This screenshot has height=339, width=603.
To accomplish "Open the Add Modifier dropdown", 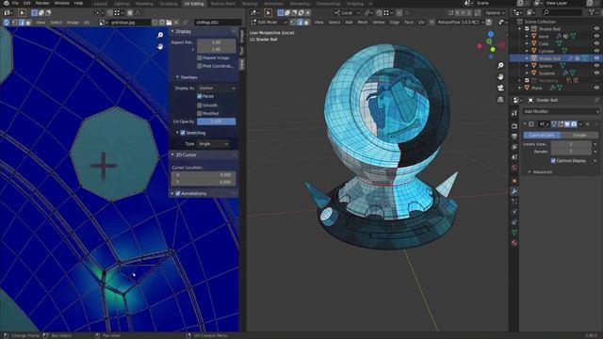I will click(561, 111).
